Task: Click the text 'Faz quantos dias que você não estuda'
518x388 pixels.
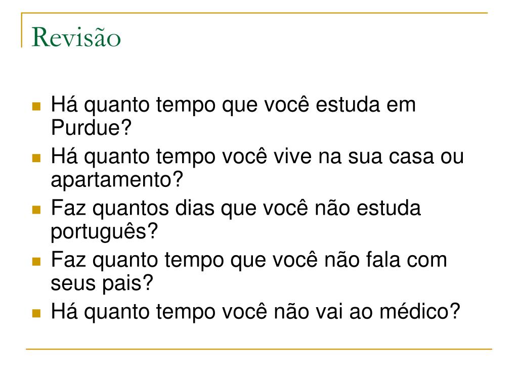Action: pyautogui.click(x=236, y=208)
